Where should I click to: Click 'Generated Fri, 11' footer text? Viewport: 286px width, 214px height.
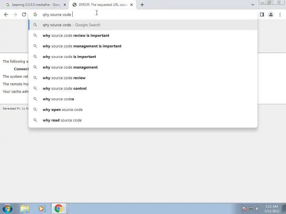click(x=16, y=109)
